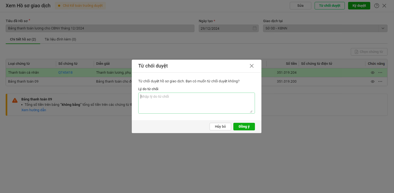Switch to Tài liệu đính kèm tab
This screenshot has width=394, height=193.
[x=60, y=39]
